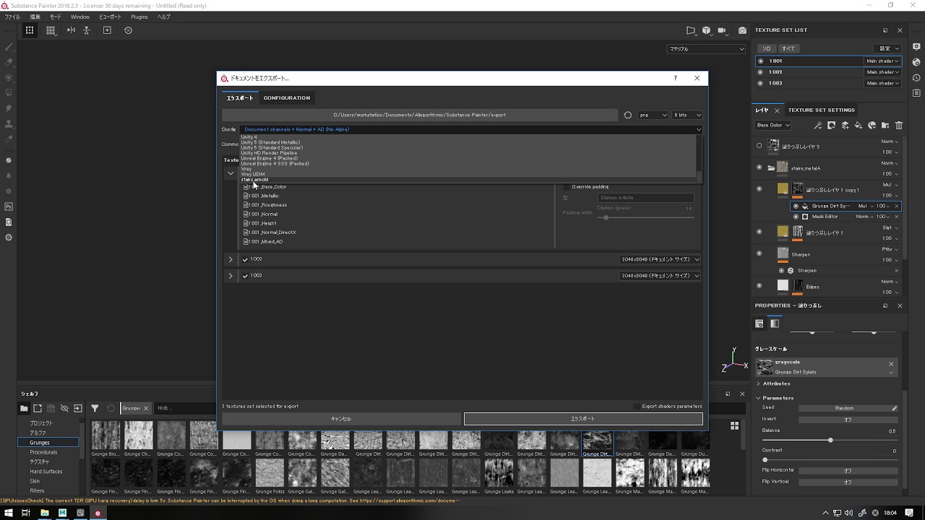
Task: Click the camera screenshot icon in the top toolbar
Action: (x=742, y=30)
